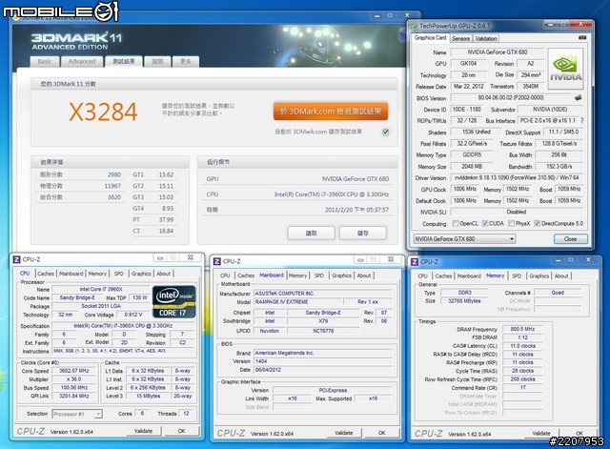This screenshot has height=449, width=610.
Task: Click the X3284 score in 3DMark
Action: (x=103, y=112)
